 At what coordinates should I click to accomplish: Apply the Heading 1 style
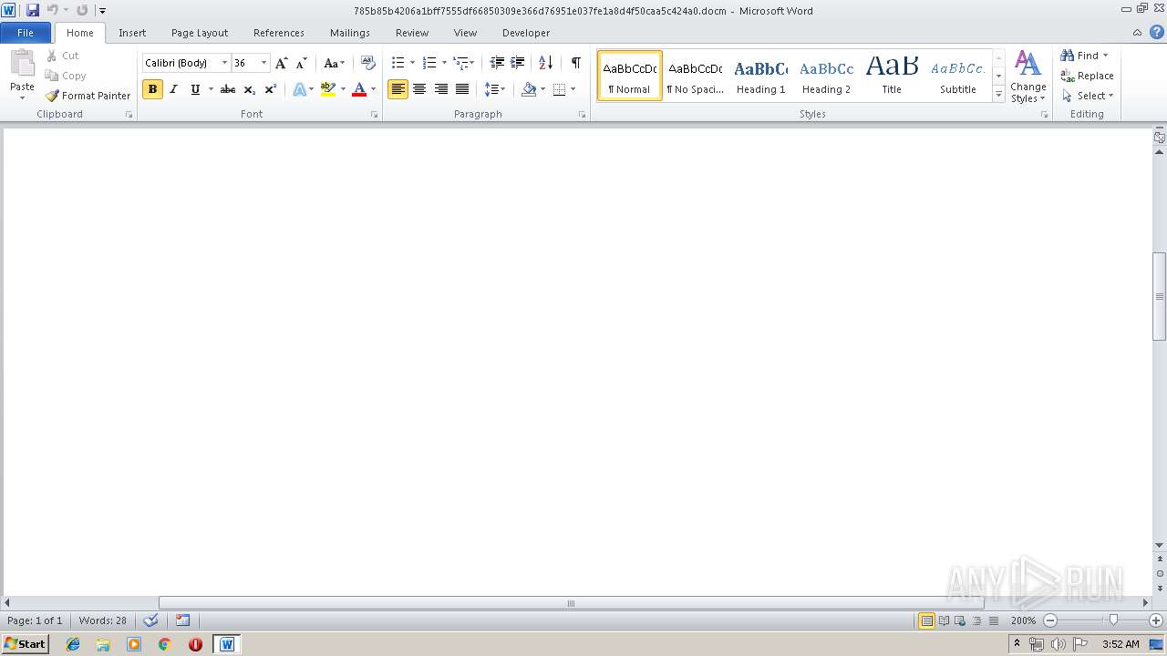[x=760, y=76]
